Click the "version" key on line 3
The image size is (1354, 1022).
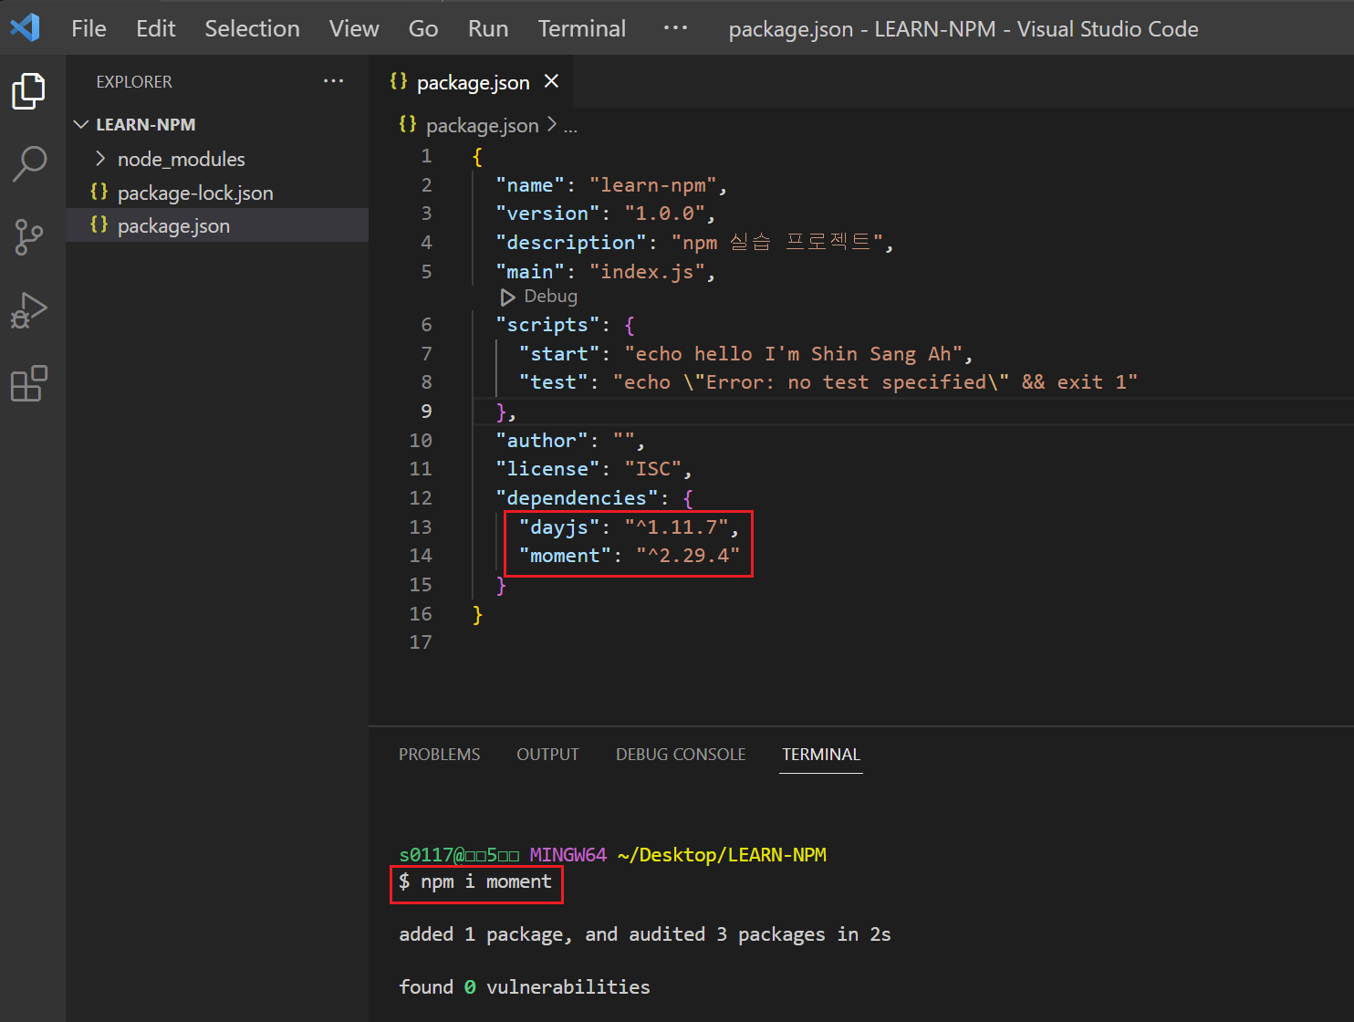[547, 214]
